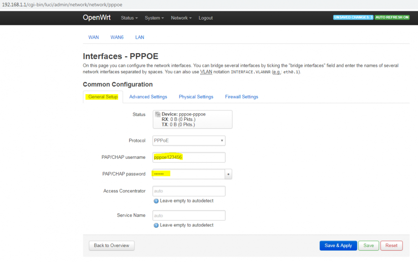418x262 pixels.
Task: View the Unsaved Changes badge
Action: (x=353, y=17)
